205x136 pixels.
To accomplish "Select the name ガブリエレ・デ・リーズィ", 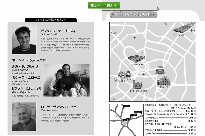I will [x=58, y=31].
